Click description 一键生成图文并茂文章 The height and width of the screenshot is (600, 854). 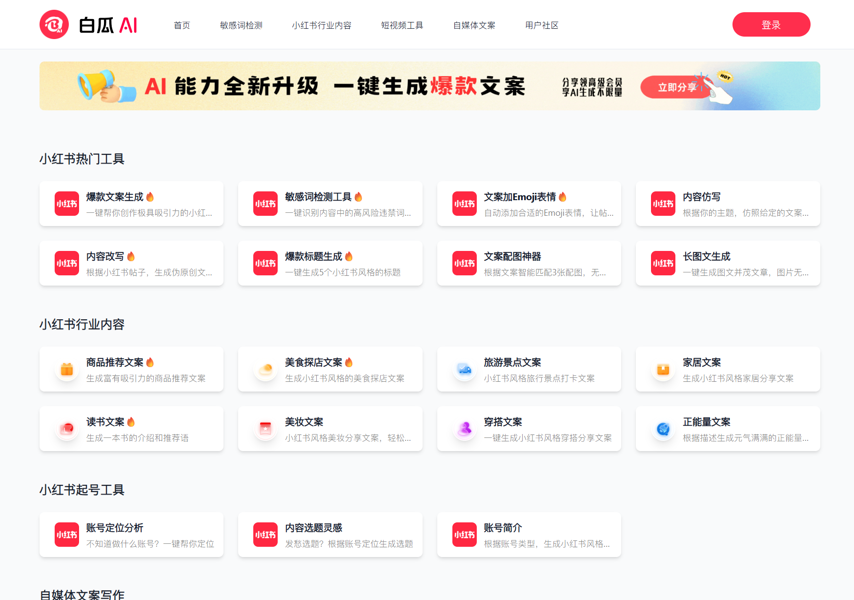(x=745, y=272)
